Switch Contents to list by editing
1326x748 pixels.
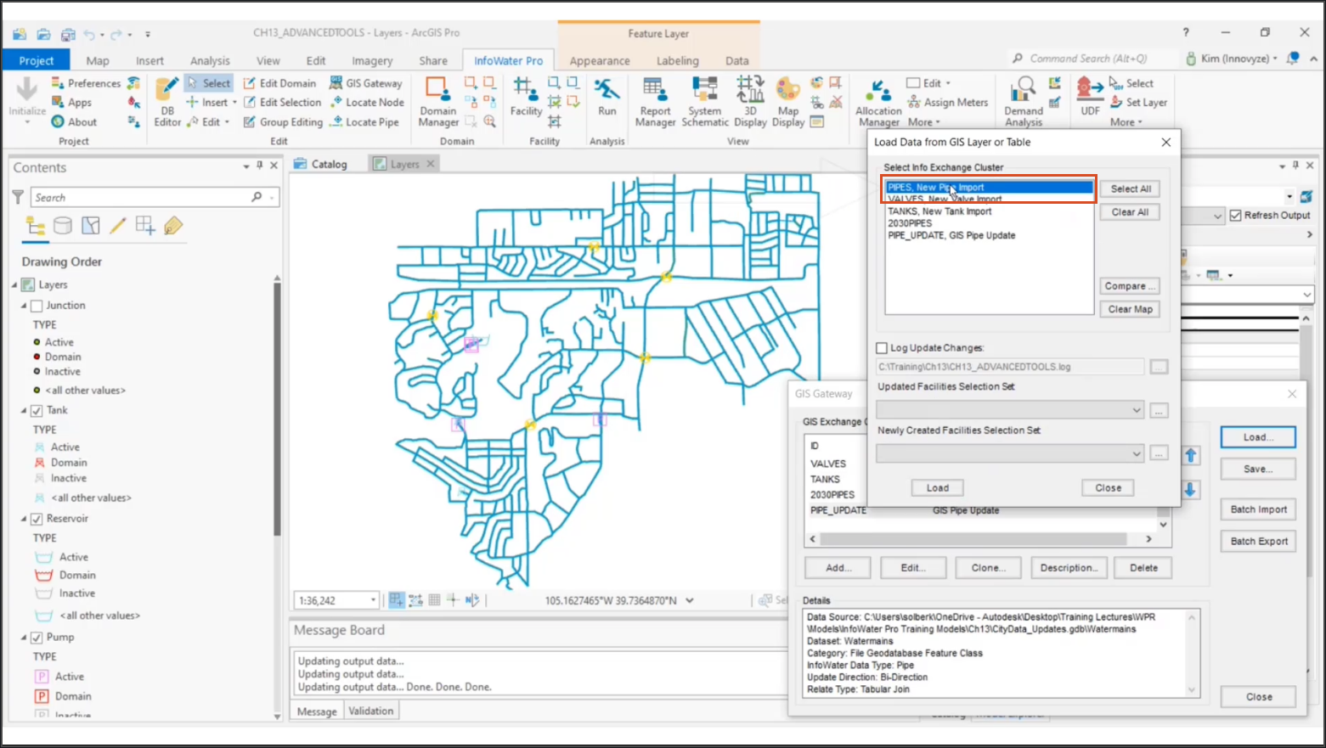tap(118, 226)
